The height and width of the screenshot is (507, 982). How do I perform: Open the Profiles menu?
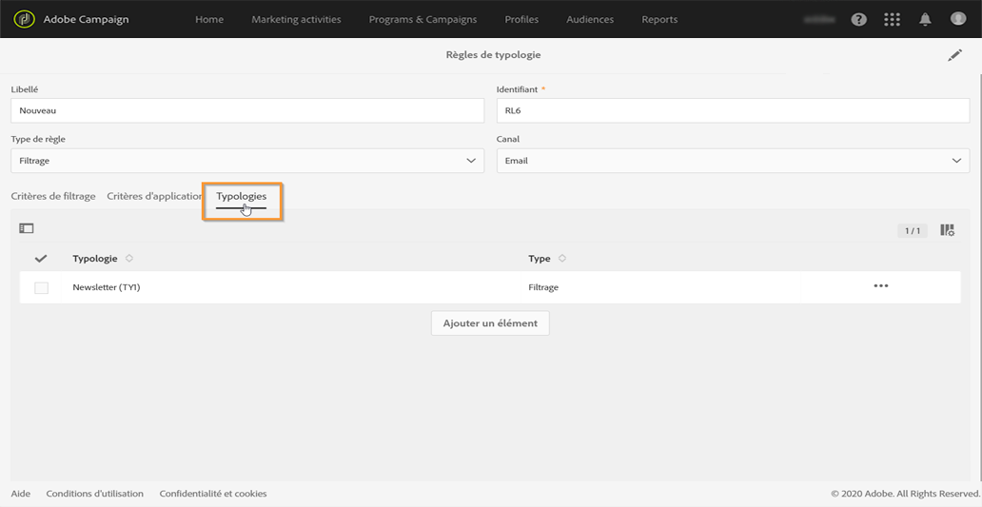pyautogui.click(x=521, y=19)
